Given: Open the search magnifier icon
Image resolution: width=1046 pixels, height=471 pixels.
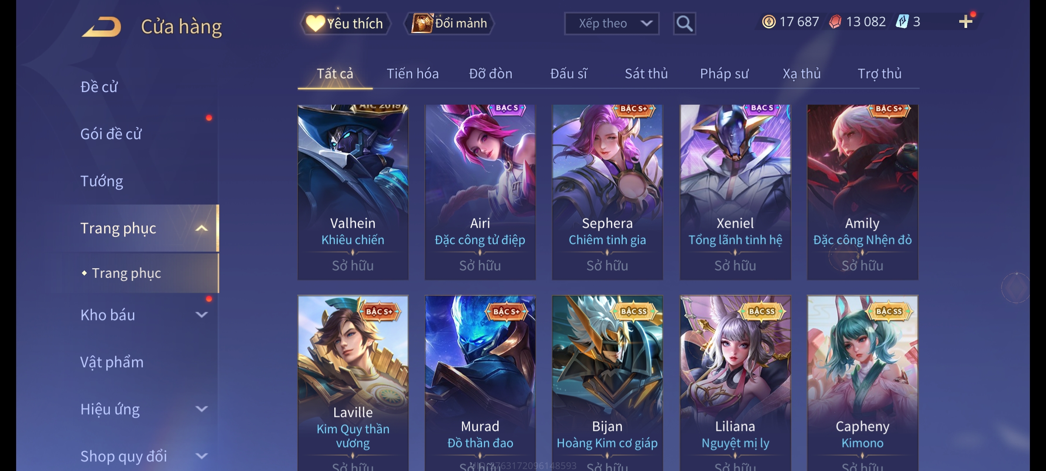Looking at the screenshot, I should (x=684, y=24).
